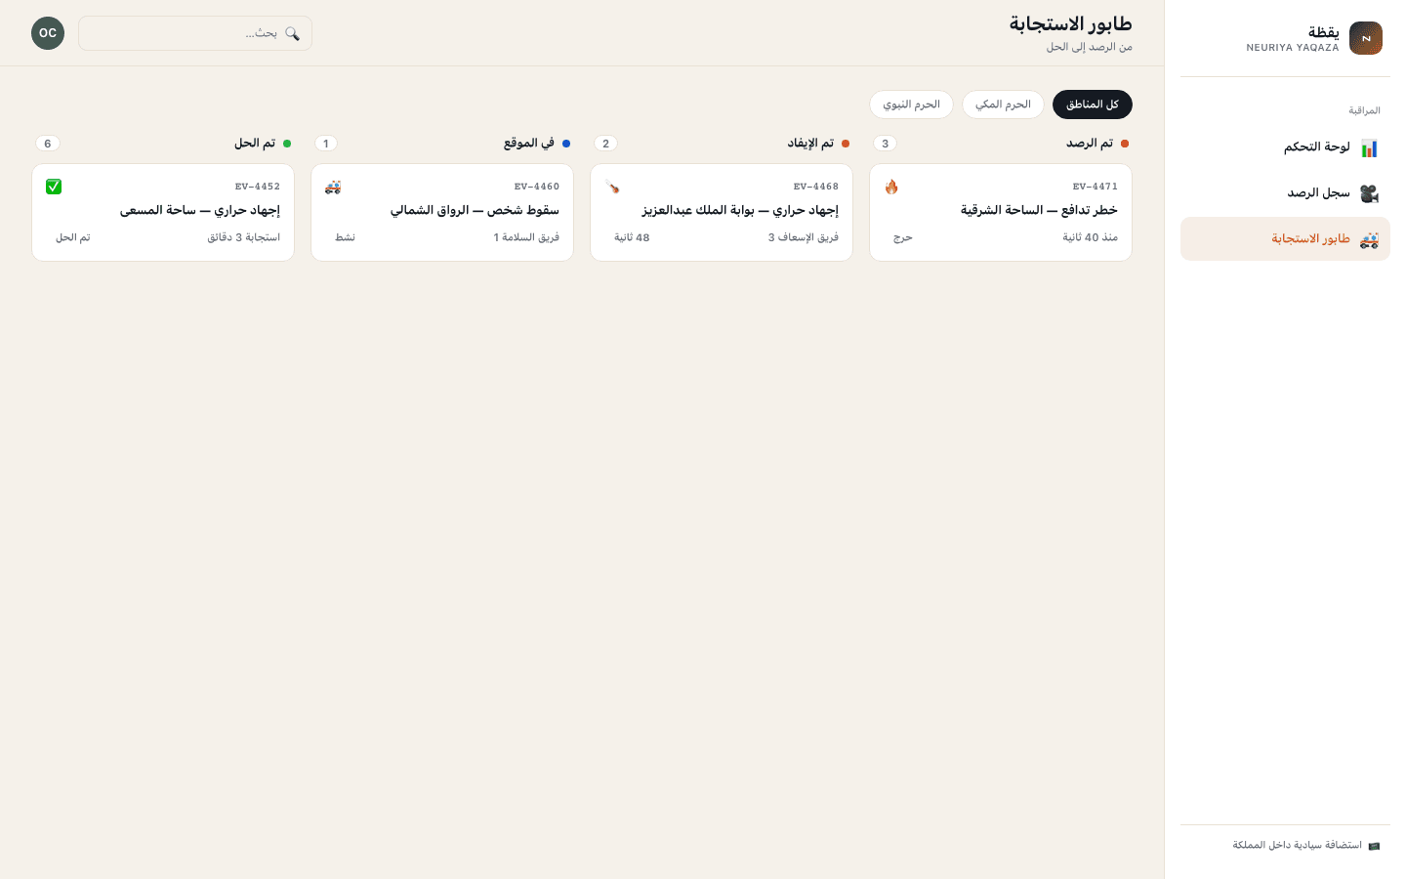Click the استجابة 3 دقائق text
The height and width of the screenshot is (879, 1406).
(x=244, y=237)
